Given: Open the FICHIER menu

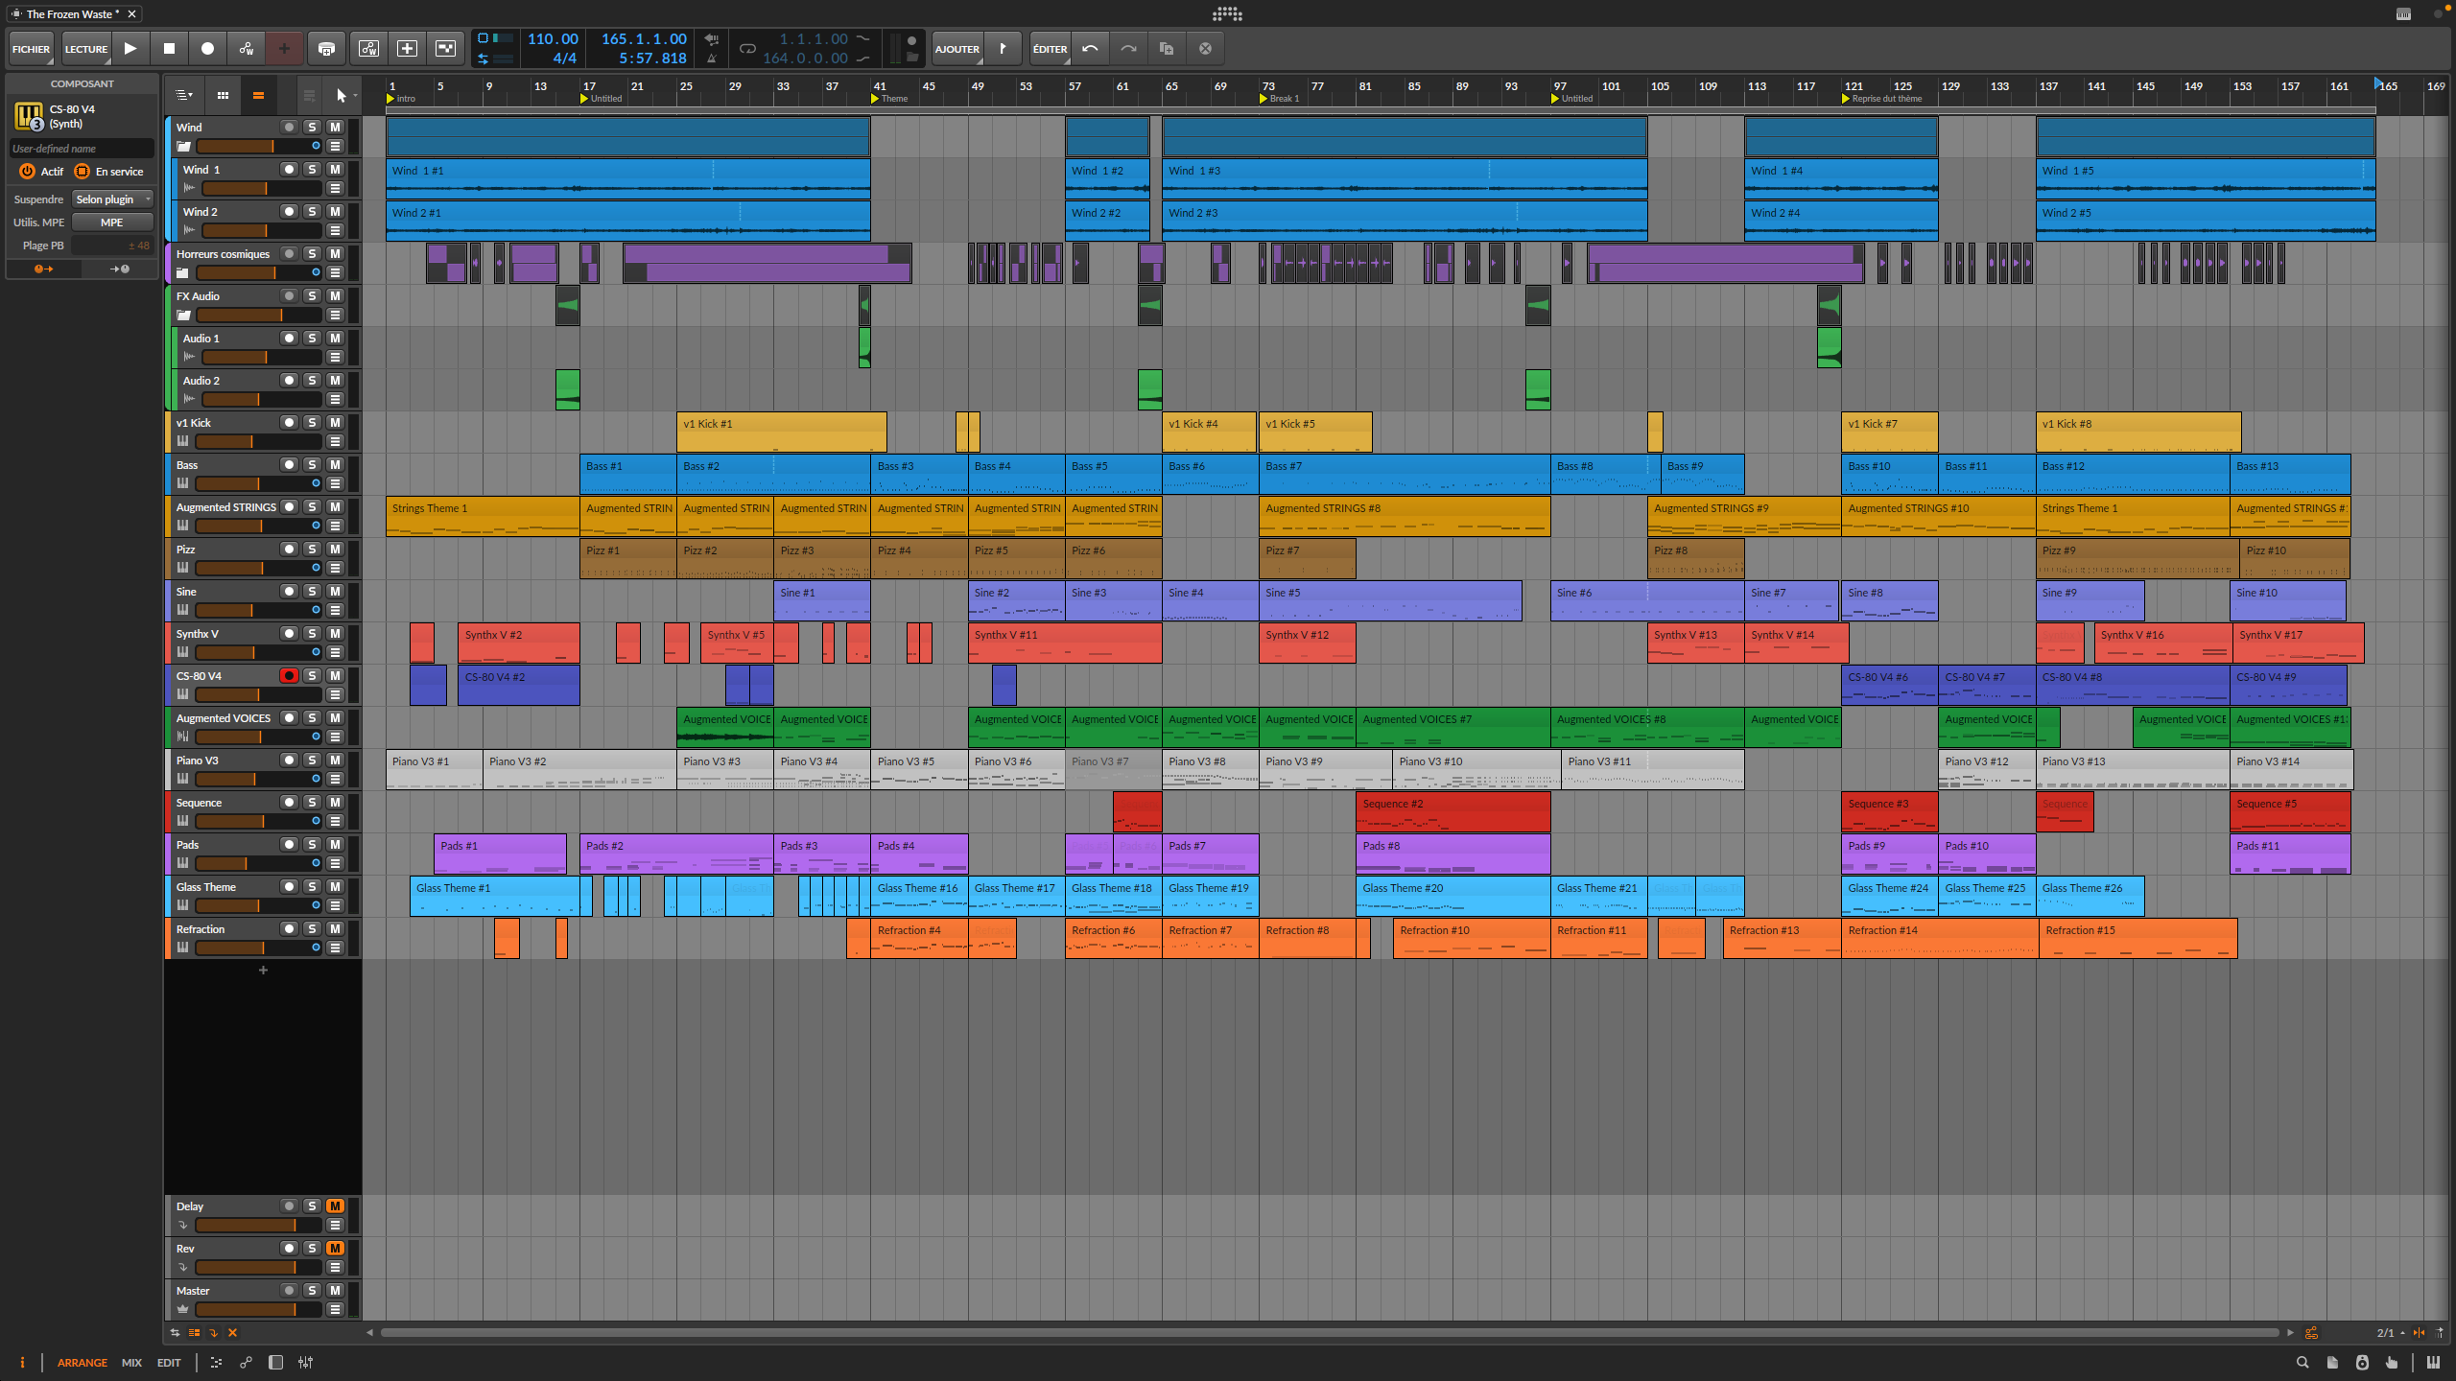Looking at the screenshot, I should tap(31, 48).
